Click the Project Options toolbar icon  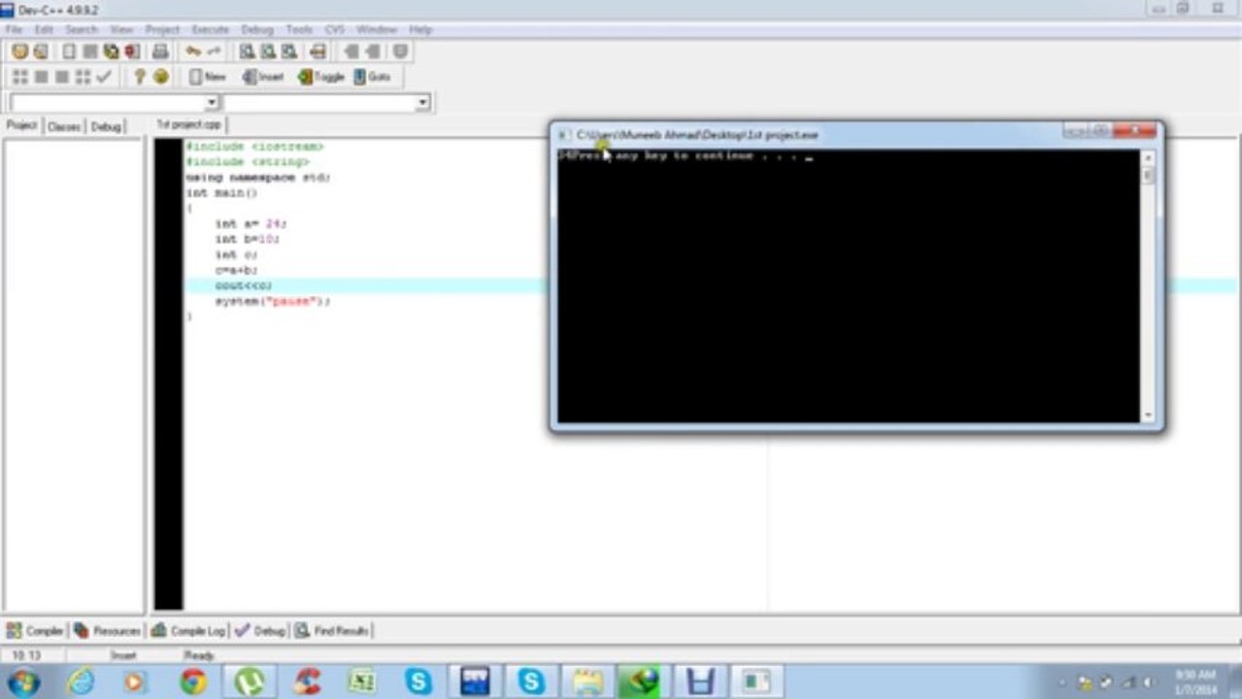(400, 51)
